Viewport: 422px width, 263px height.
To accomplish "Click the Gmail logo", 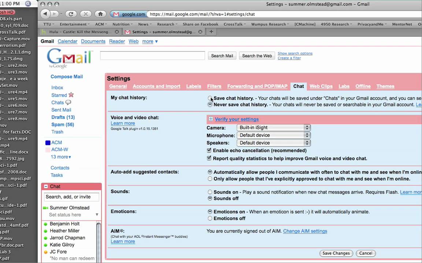I will coord(70,58).
